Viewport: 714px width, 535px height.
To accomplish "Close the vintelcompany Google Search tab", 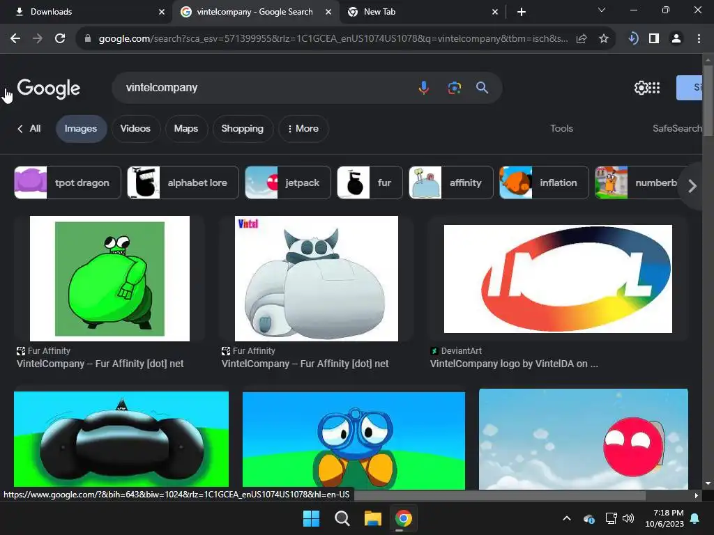I will (x=328, y=12).
